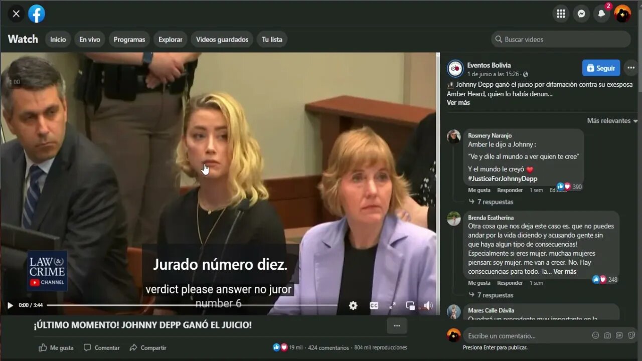The width and height of the screenshot is (642, 361).
Task: View reactions on Rosmery's comment 390
Action: point(570,187)
